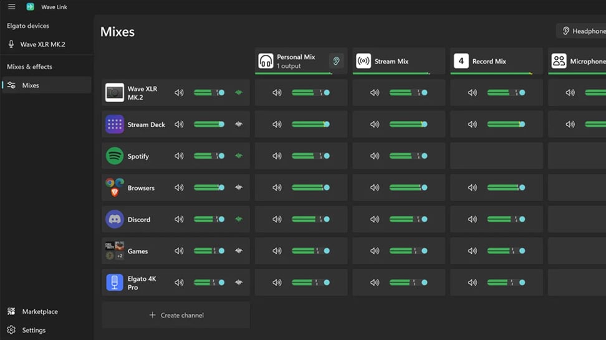Mute Games in Personal Mix

[277, 251]
